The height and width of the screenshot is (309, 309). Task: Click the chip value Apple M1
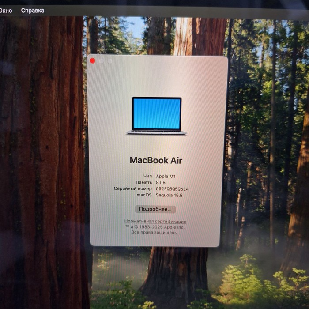point(166,177)
